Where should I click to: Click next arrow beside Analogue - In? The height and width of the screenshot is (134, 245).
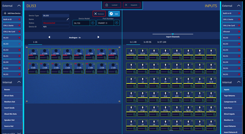tap(98, 37)
